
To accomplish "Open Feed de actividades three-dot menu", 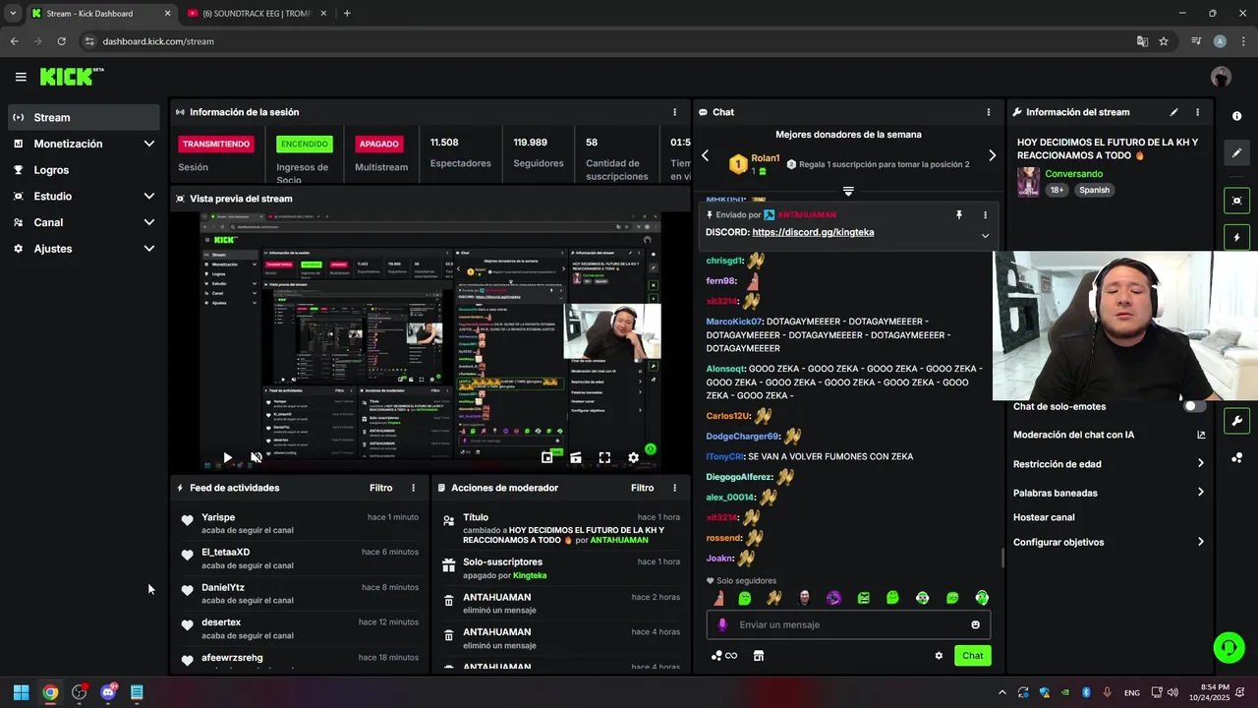I will click(413, 488).
